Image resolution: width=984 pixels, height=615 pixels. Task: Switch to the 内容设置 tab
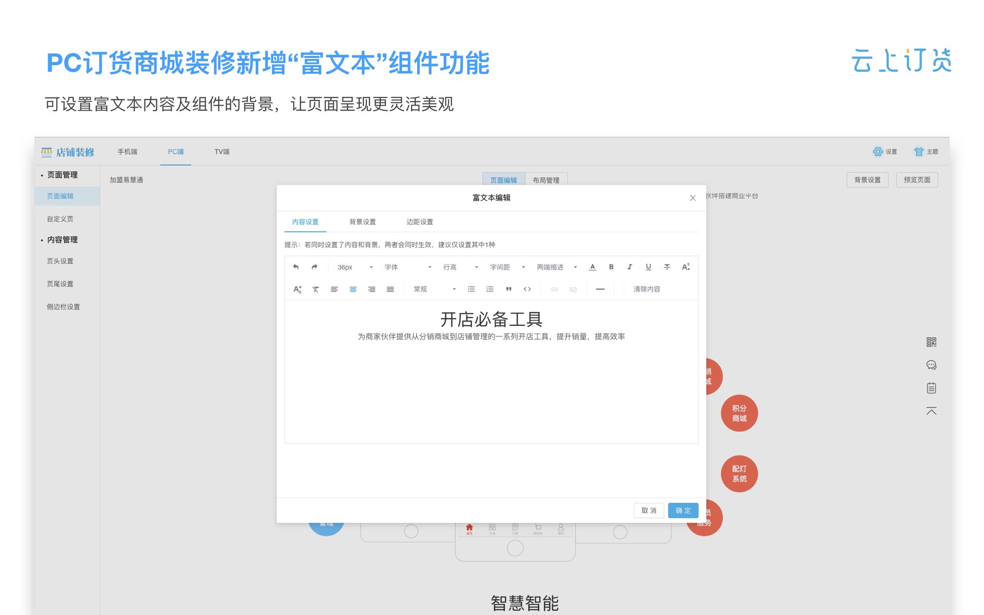tap(305, 222)
